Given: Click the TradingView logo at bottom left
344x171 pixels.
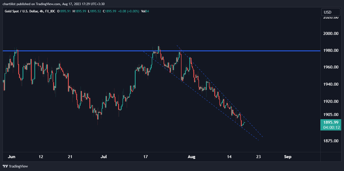Looking at the screenshot, I should [x=15, y=166].
